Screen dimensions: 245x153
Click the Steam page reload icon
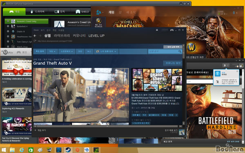point(35,41)
